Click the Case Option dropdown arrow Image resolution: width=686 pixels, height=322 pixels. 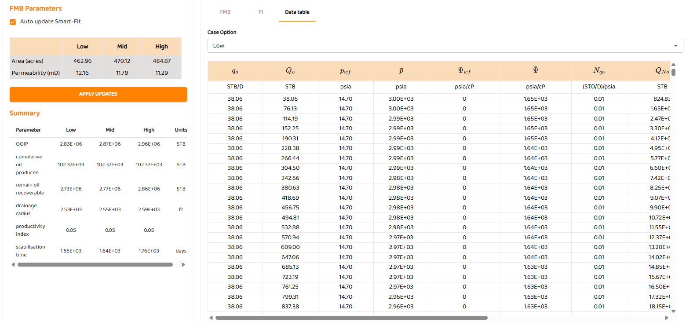[x=675, y=46]
